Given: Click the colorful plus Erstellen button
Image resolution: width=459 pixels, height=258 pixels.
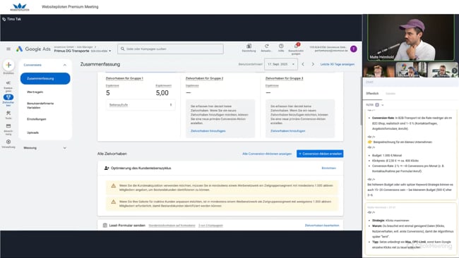Looking at the screenshot, I should [8, 65].
